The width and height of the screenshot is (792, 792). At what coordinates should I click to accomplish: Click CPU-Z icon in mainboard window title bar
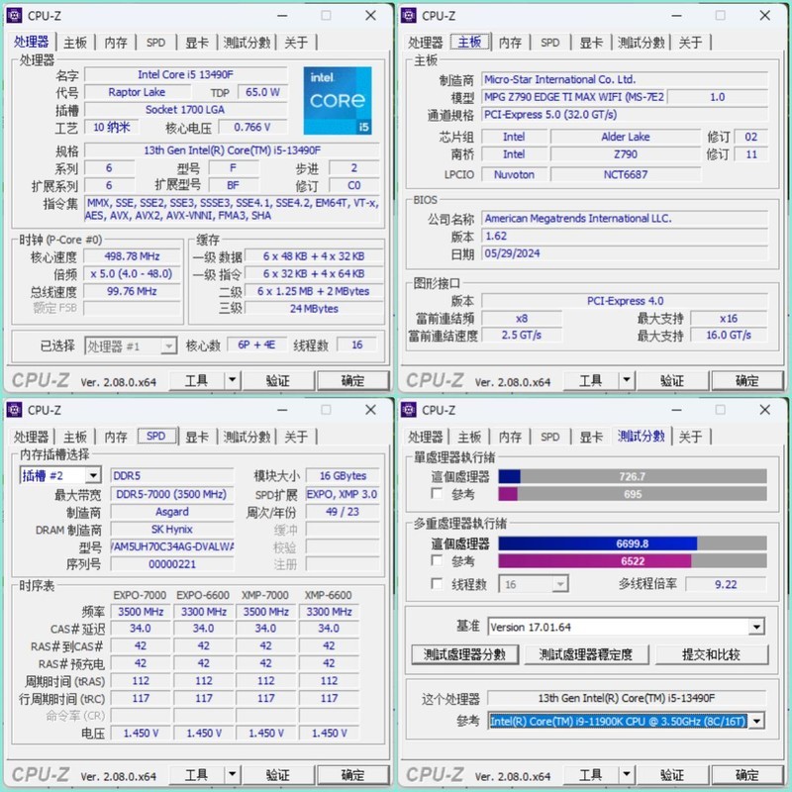click(410, 16)
